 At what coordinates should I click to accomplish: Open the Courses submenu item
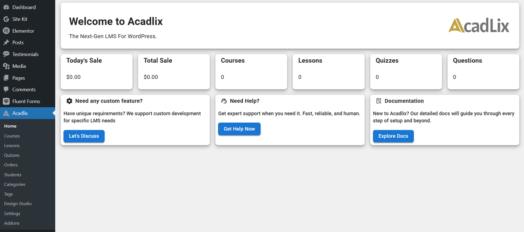[x=12, y=136]
